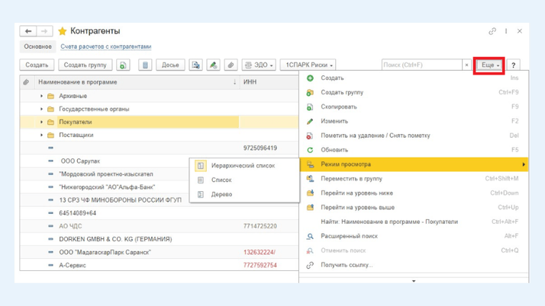The image size is (545, 306).
Task: Click the paperclip attached files toolbar icon
Action: pyautogui.click(x=231, y=65)
